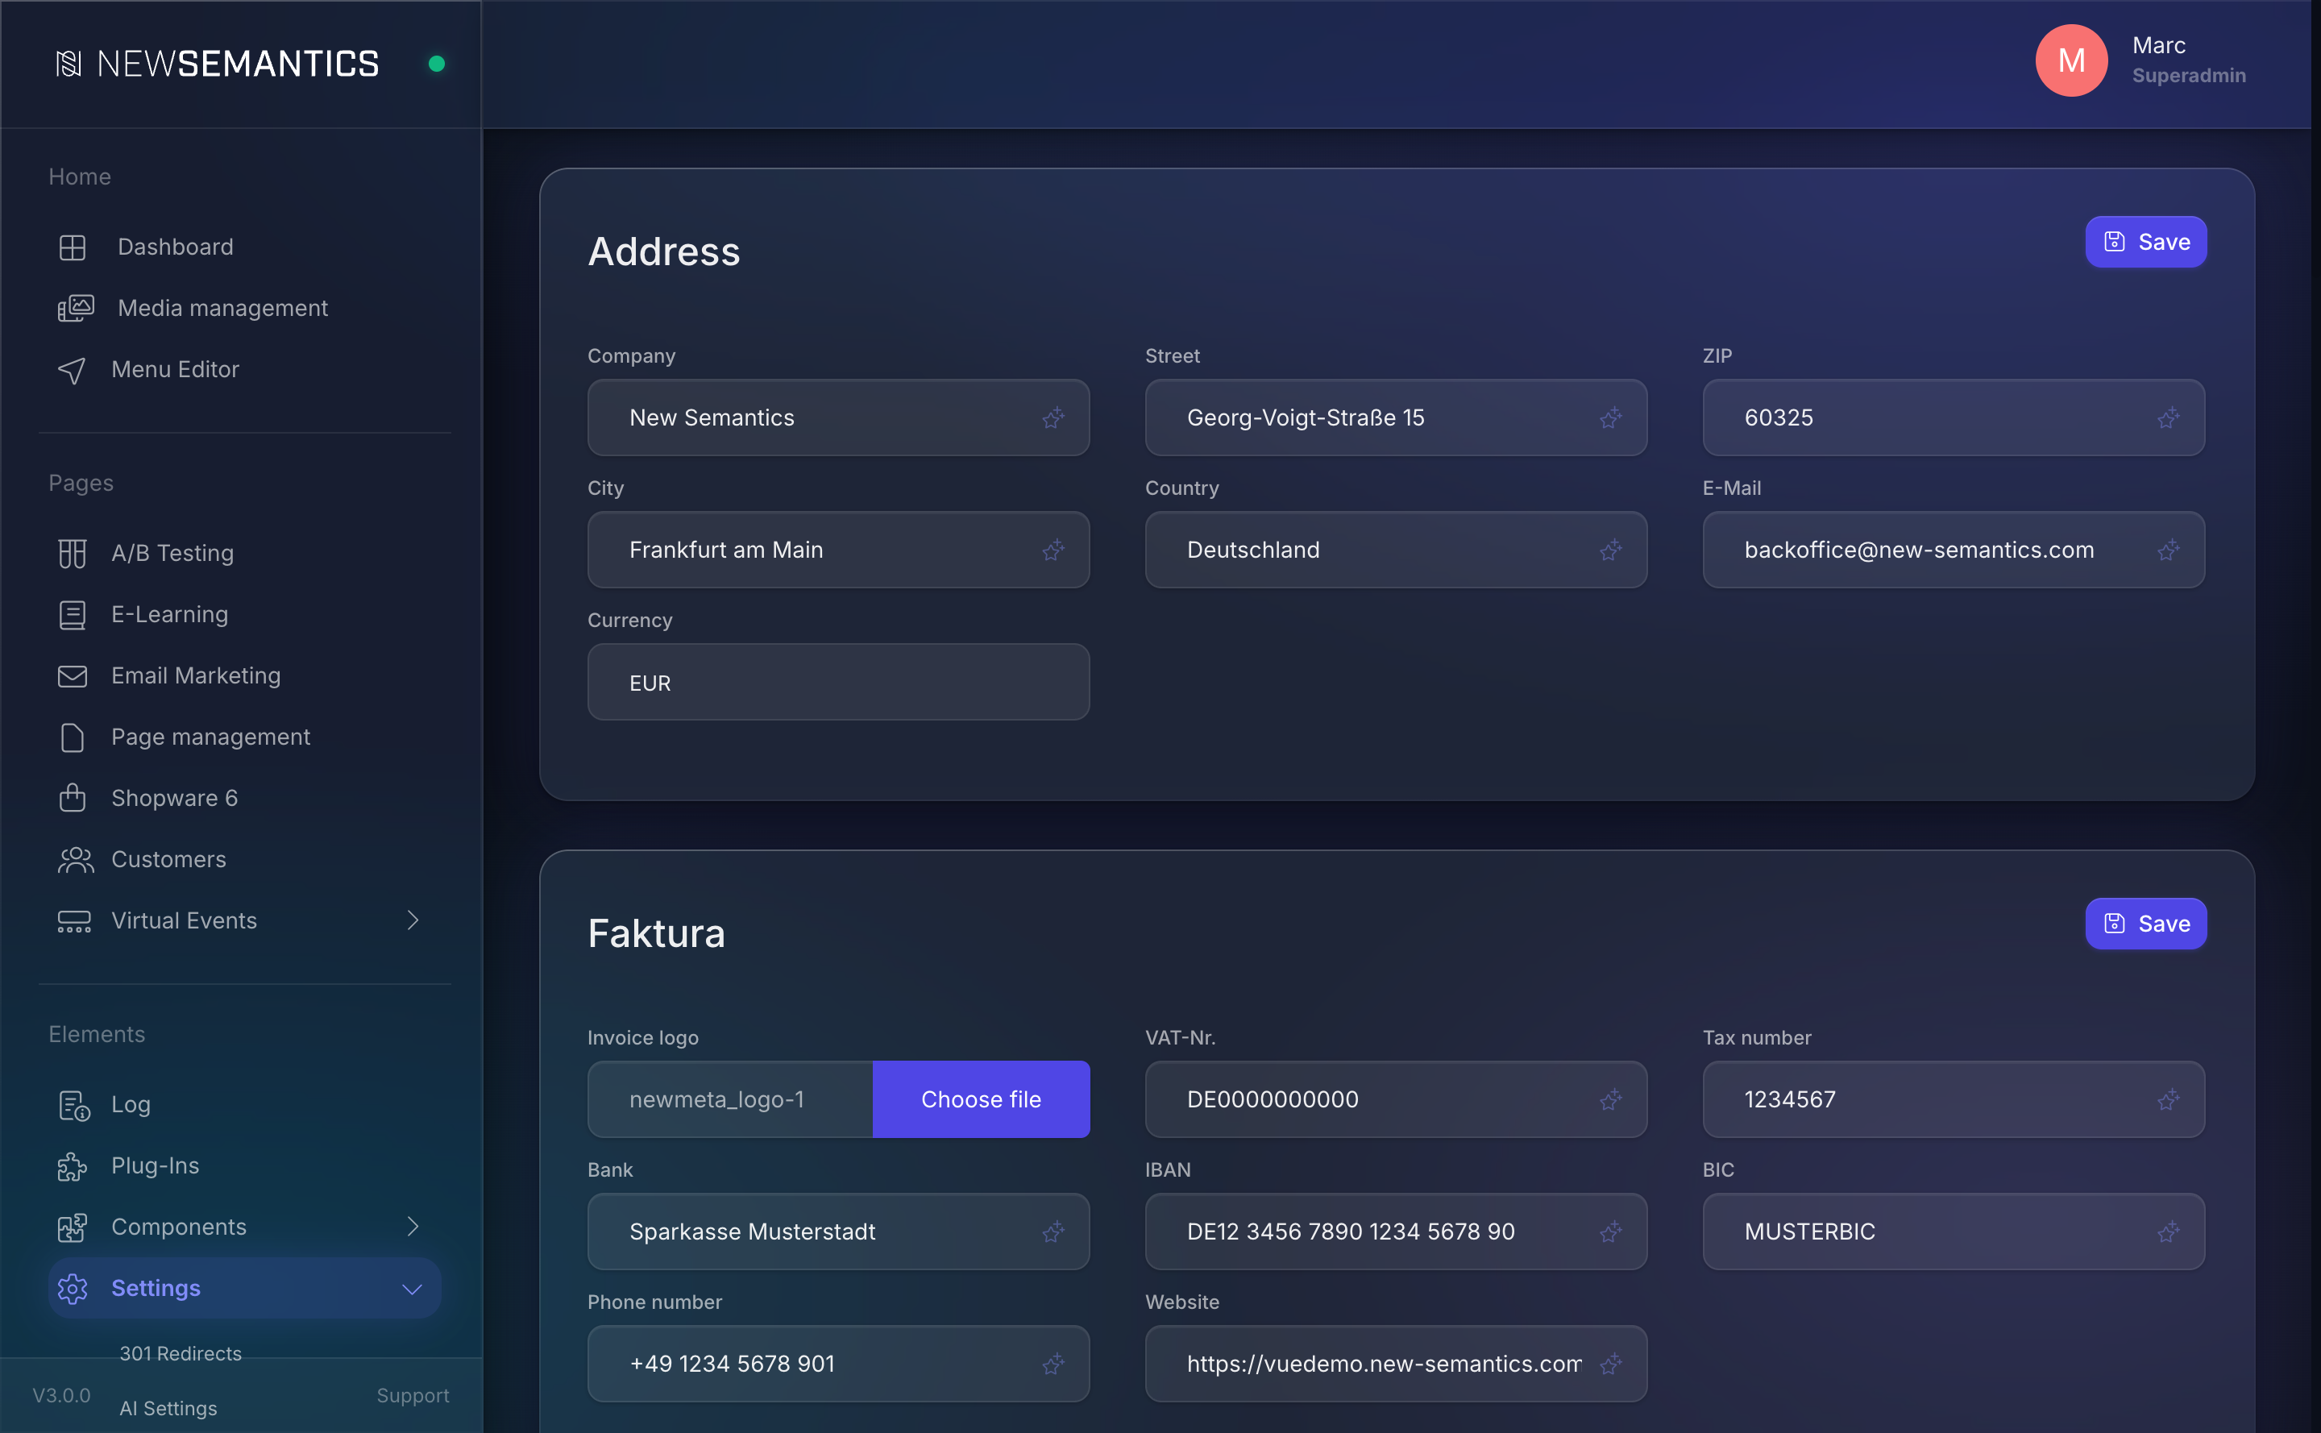Click the Company input field
This screenshot has height=1433, width=2321.
pyautogui.click(x=838, y=418)
